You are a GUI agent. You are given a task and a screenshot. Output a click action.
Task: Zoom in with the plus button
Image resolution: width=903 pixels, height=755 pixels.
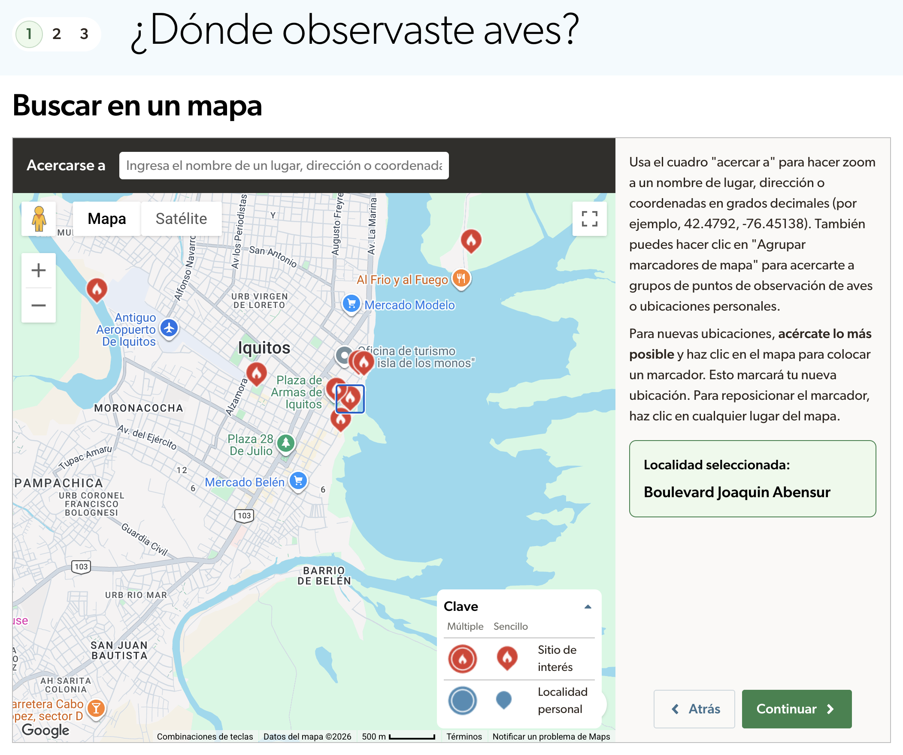pos(39,270)
